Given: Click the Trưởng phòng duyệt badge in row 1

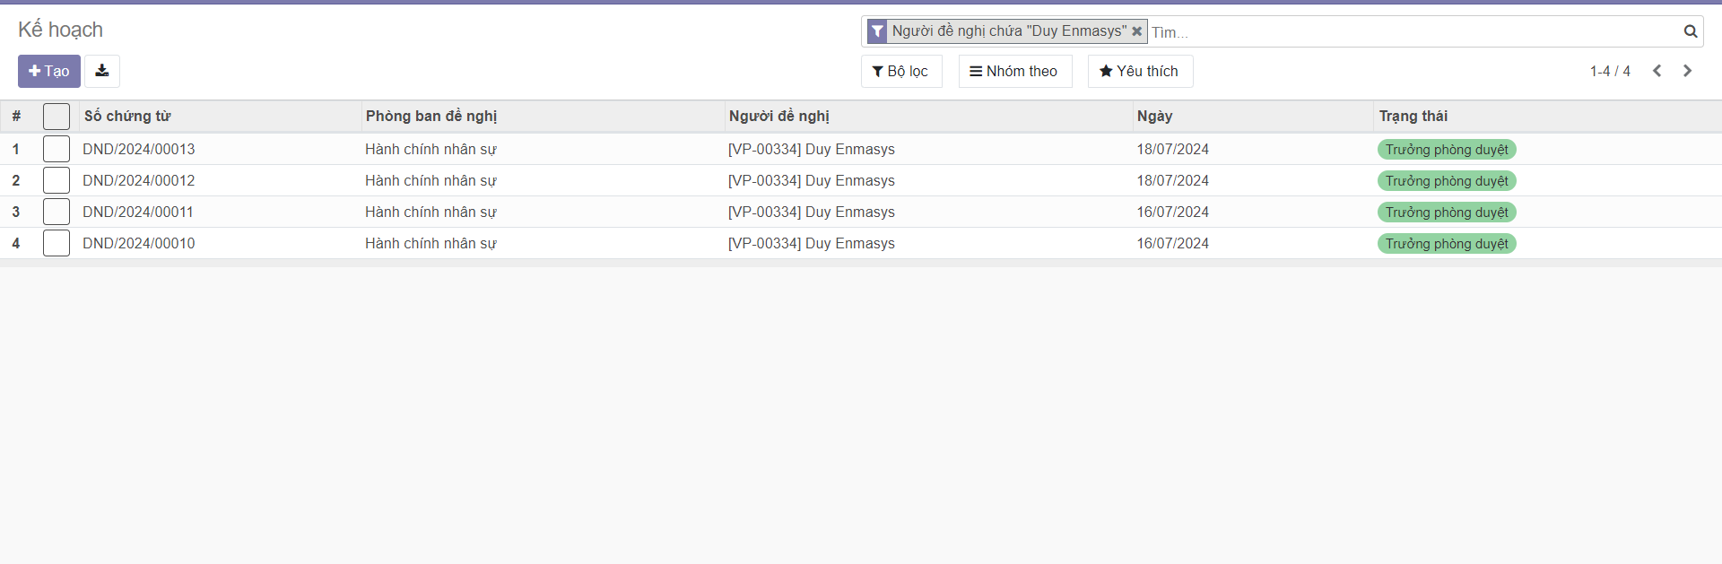Looking at the screenshot, I should click(1446, 150).
